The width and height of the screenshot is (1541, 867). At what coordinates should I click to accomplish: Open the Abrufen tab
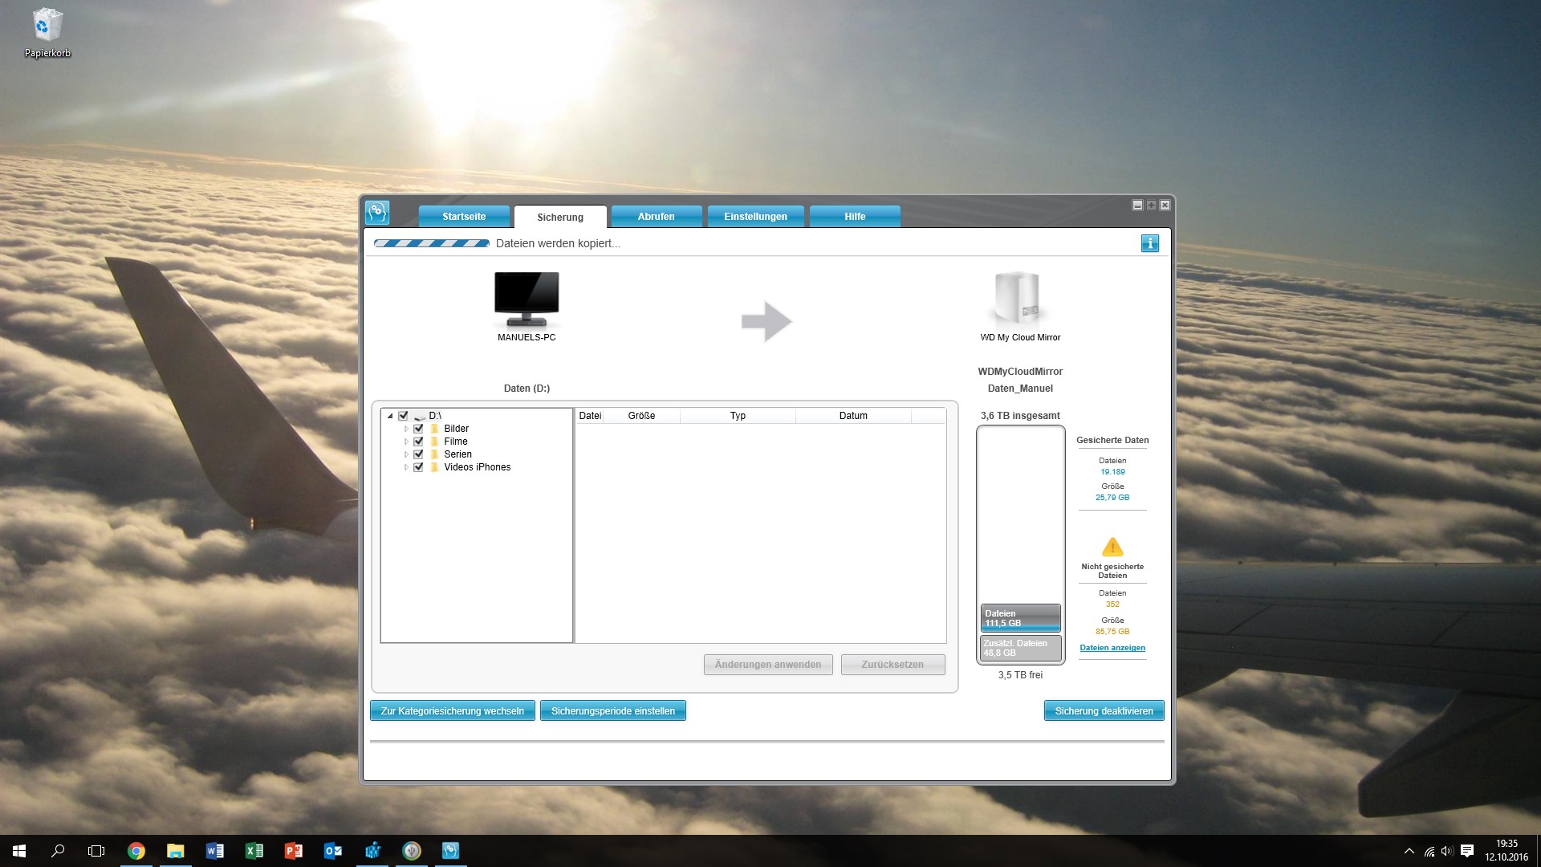pos(656,217)
